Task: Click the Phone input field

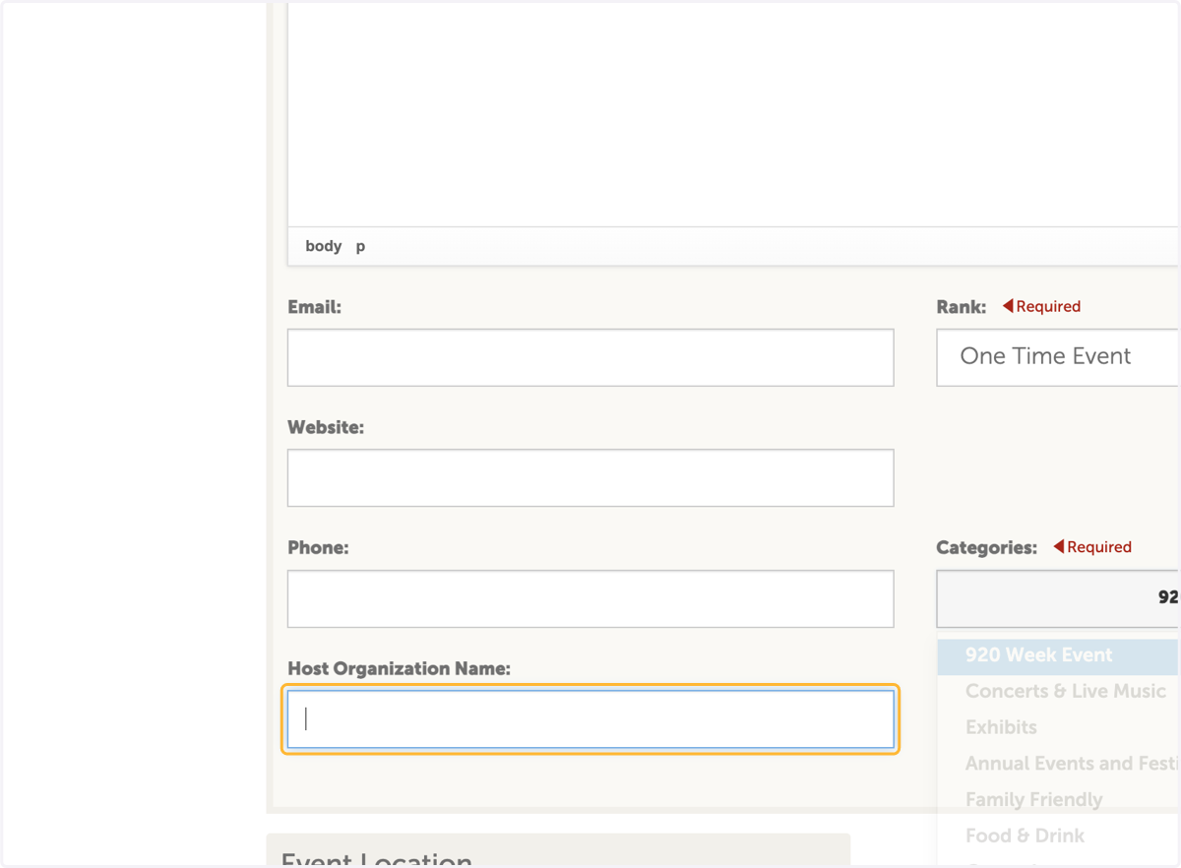Action: 590,598
